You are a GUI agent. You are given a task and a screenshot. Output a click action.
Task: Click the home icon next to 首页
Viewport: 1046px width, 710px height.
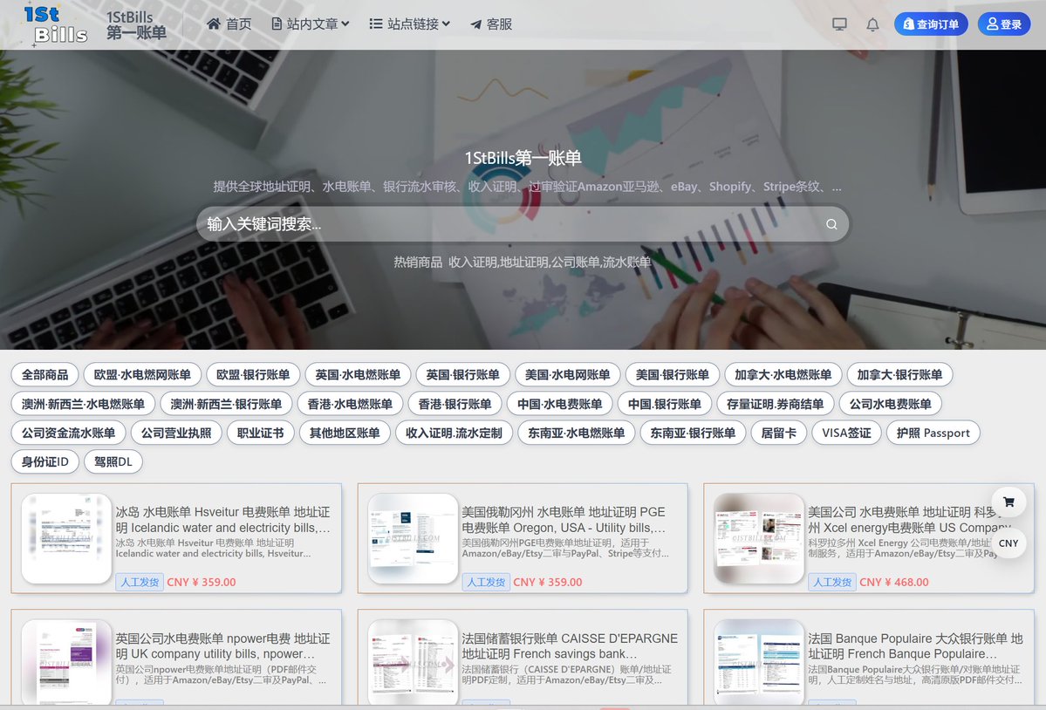click(214, 24)
